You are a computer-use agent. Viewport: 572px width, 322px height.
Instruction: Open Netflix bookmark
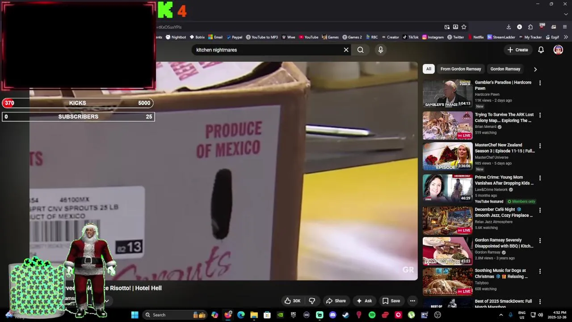pos(475,37)
